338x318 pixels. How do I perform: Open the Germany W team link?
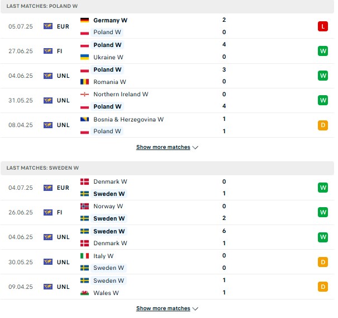(x=111, y=21)
